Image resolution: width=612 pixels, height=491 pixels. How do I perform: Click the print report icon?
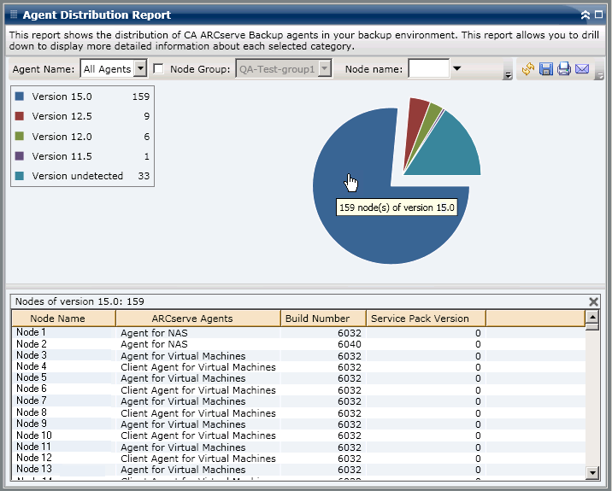coord(563,69)
